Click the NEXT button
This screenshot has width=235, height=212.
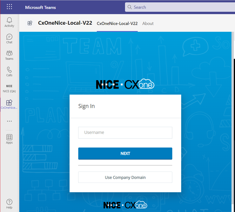125,153
